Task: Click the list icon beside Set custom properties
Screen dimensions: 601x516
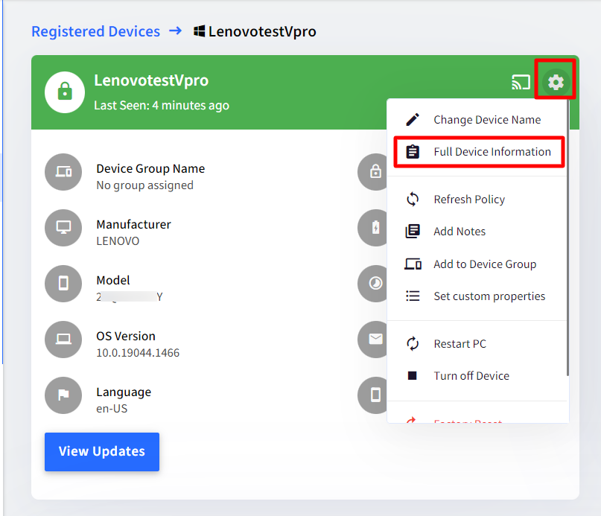Action: (413, 296)
